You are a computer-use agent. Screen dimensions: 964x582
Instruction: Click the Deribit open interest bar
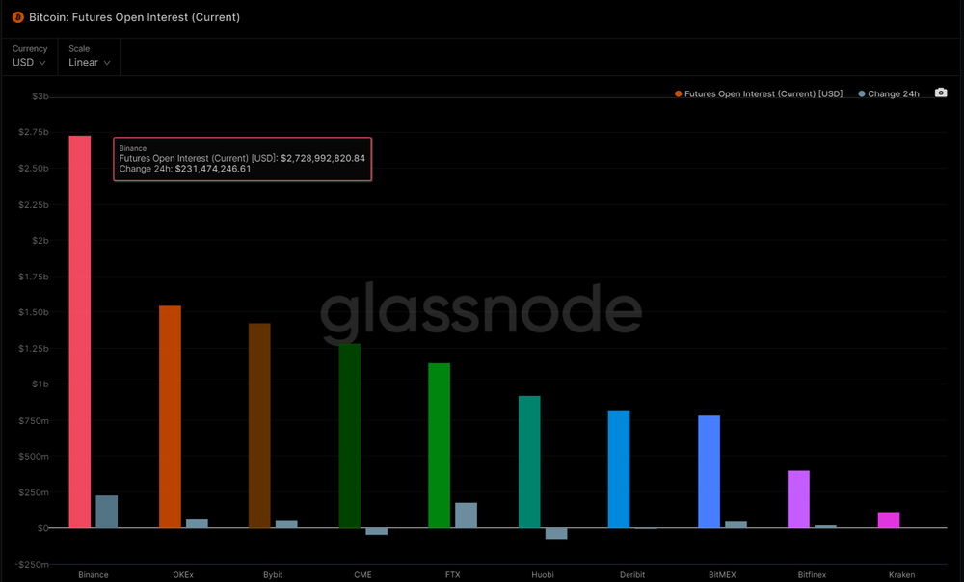pyautogui.click(x=619, y=469)
